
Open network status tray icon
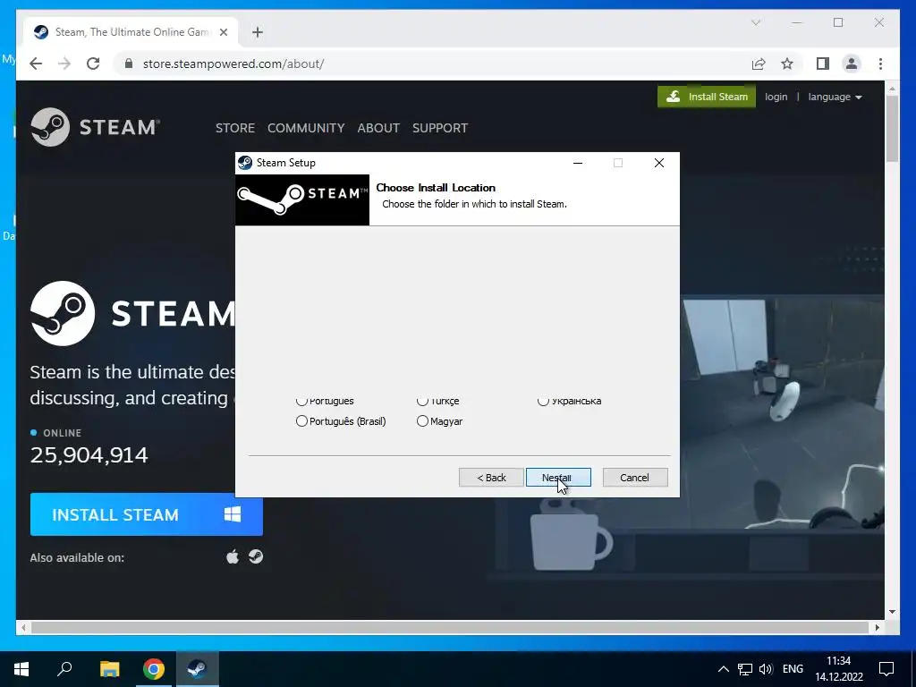point(745,669)
